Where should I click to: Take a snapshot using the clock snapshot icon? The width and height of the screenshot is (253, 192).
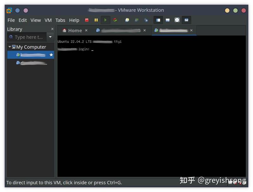click(127, 20)
